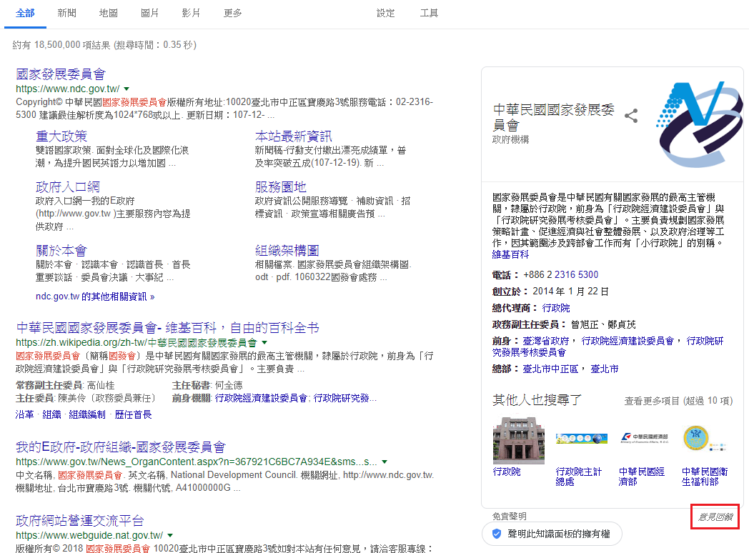Open the 工具 search tools
This screenshot has height=553, width=749.
[429, 13]
